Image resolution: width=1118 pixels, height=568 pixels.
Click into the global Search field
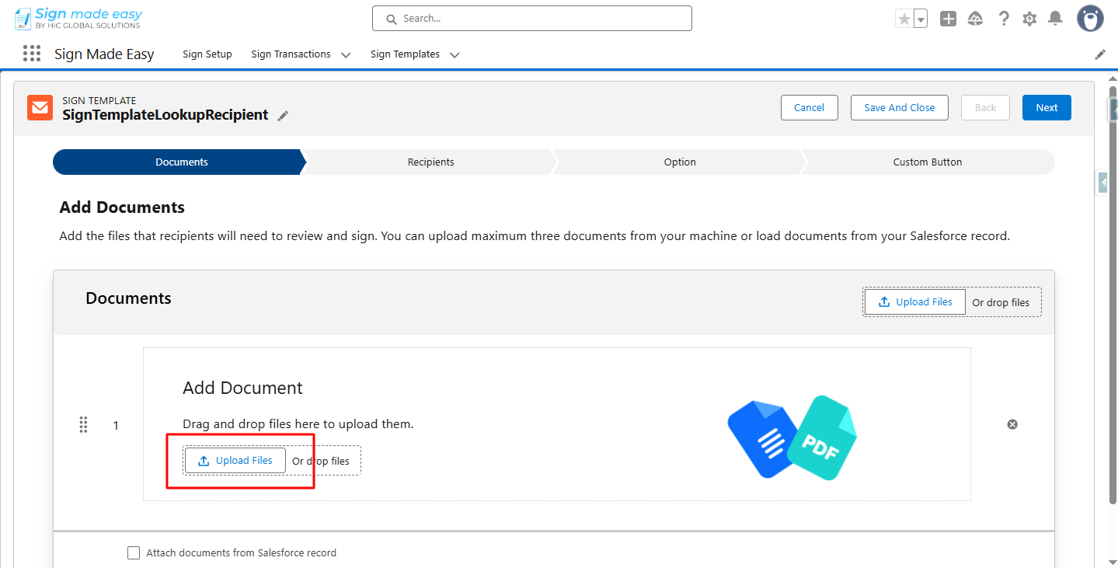532,19
